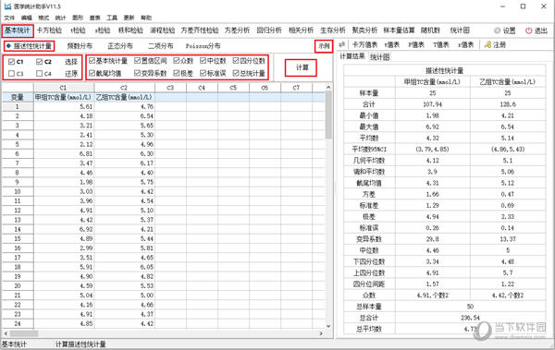Viewport: 555px width, 350px height.
Task: Click the vertical scrollbar thumb of data grid
Action: (328, 115)
